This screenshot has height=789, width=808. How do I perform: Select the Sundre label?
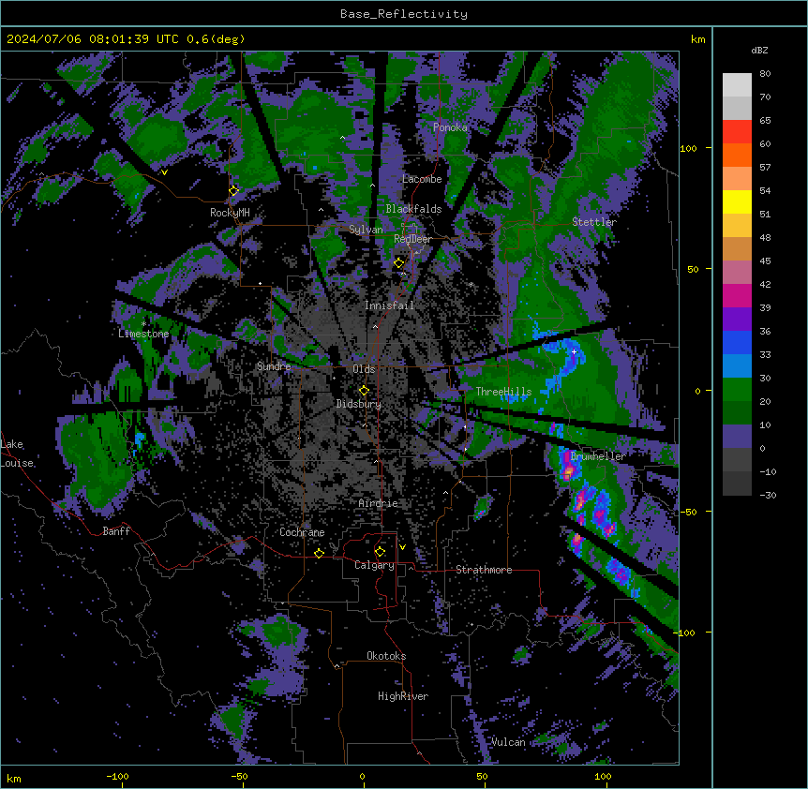tap(274, 366)
